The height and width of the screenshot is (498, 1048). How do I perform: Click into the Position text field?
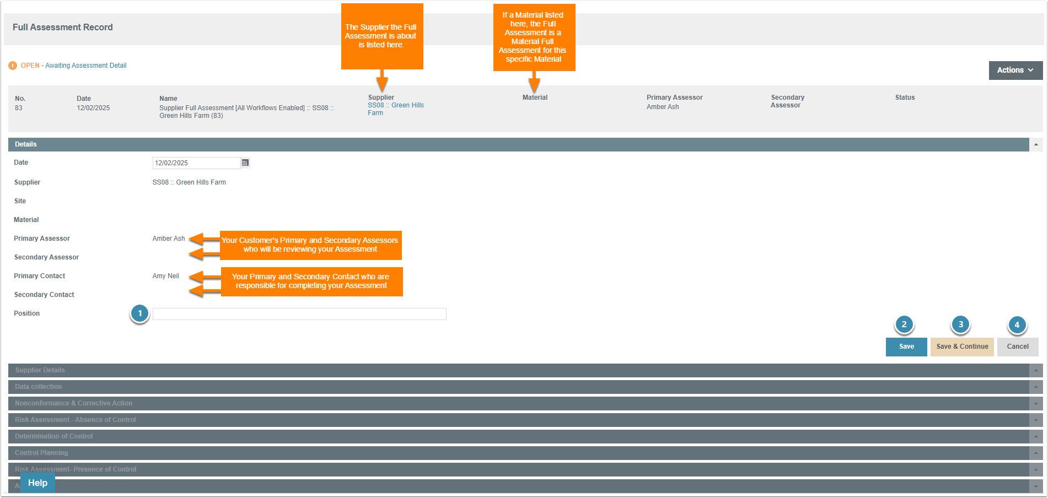tap(299, 314)
